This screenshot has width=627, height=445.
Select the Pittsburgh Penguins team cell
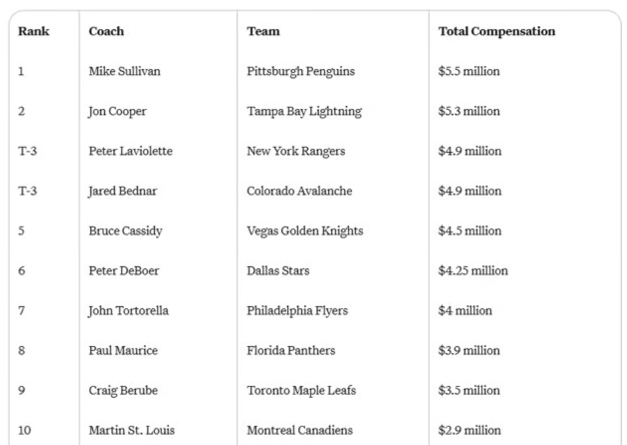tap(296, 72)
